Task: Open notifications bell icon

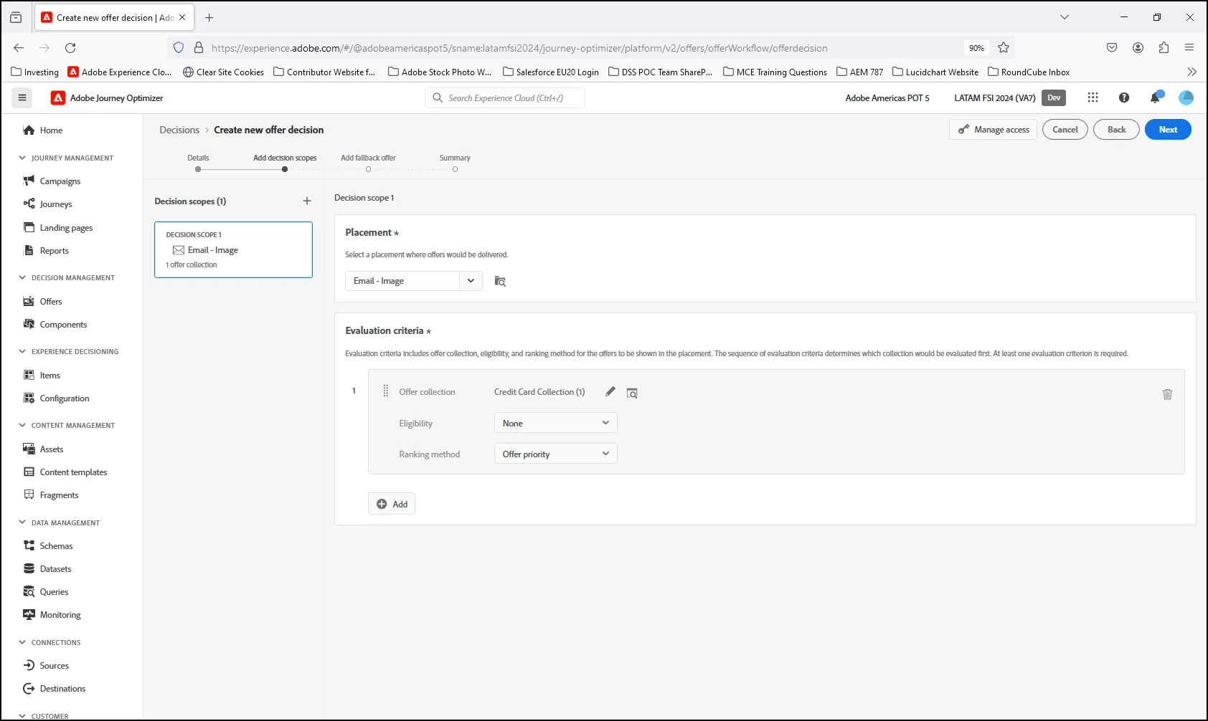Action: pyautogui.click(x=1156, y=97)
